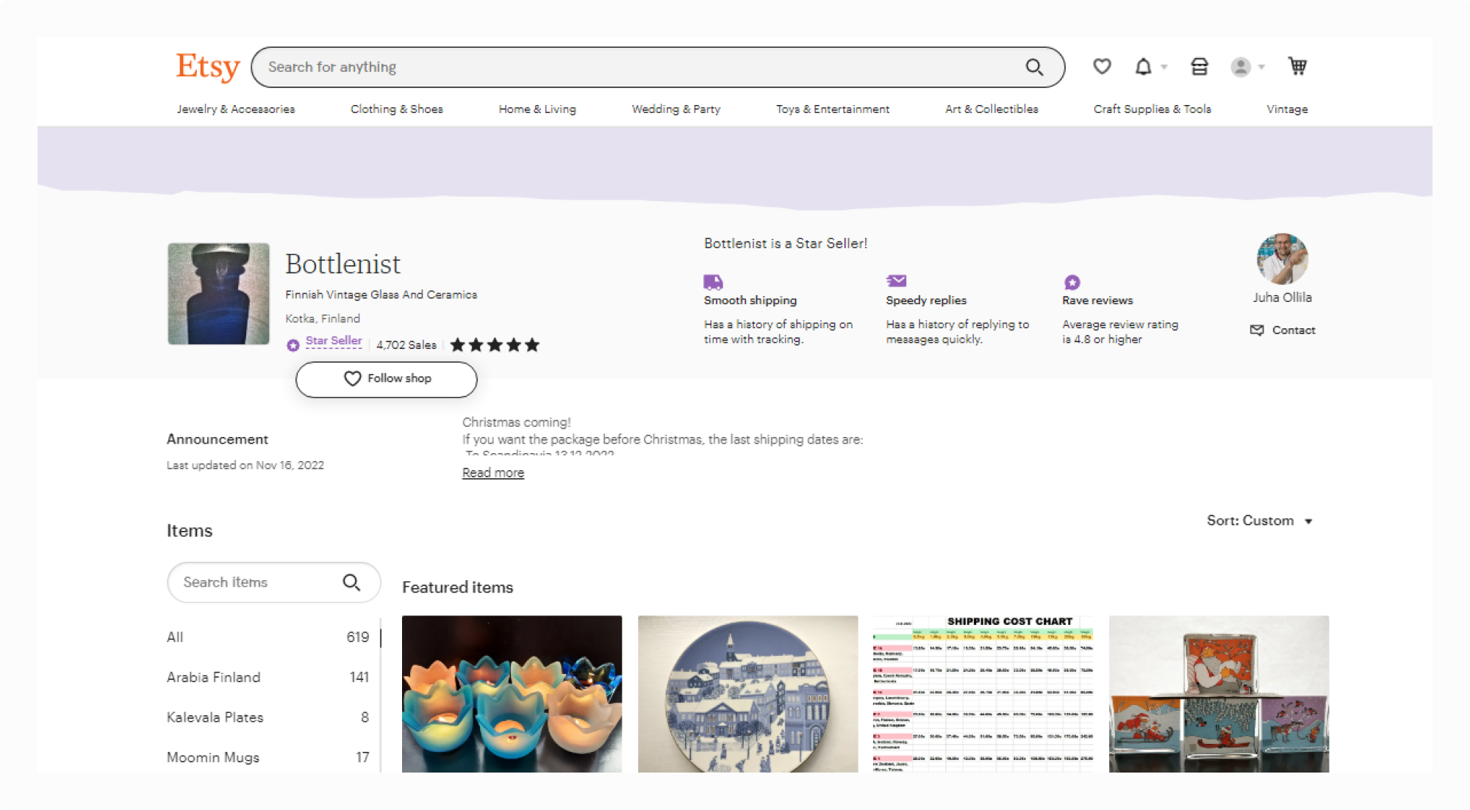Click Kotka, Finland location text
Viewport: 1470px width, 810px height.
pos(323,319)
